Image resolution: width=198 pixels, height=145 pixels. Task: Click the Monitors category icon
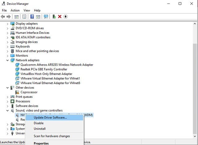[x=12, y=56]
